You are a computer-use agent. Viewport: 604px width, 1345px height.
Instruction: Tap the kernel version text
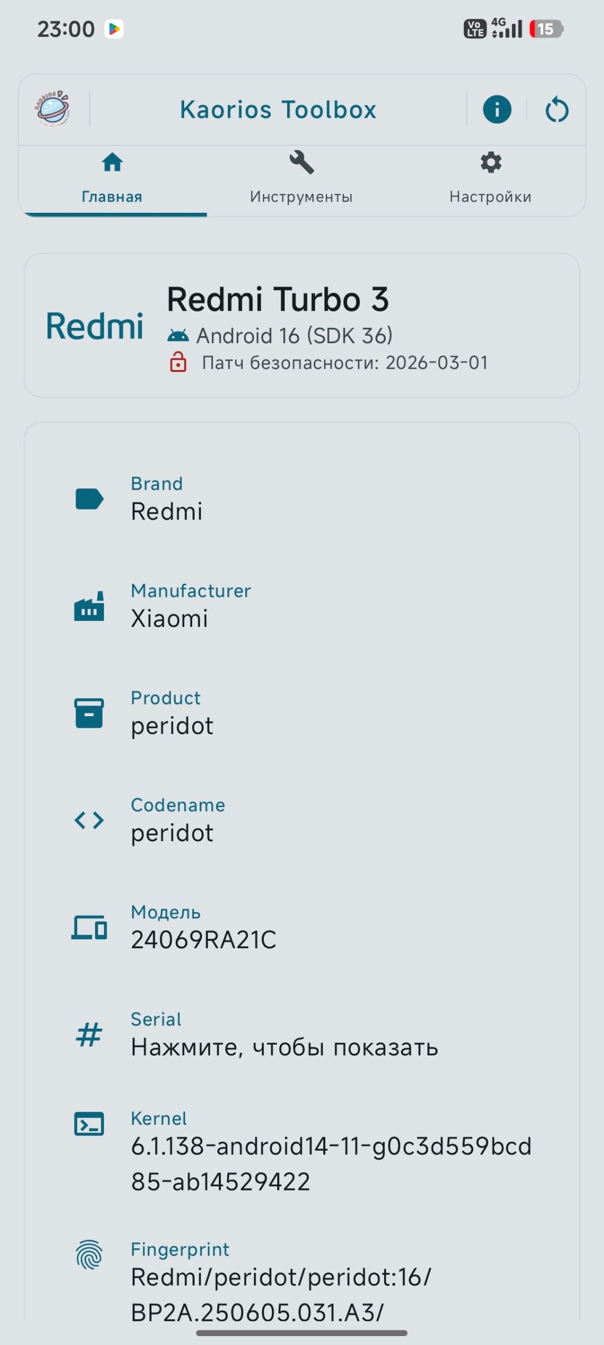(331, 1164)
